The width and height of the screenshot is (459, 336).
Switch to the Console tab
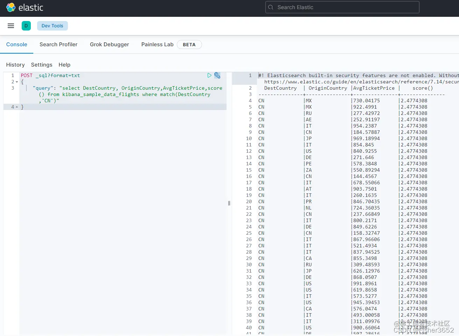(x=16, y=44)
